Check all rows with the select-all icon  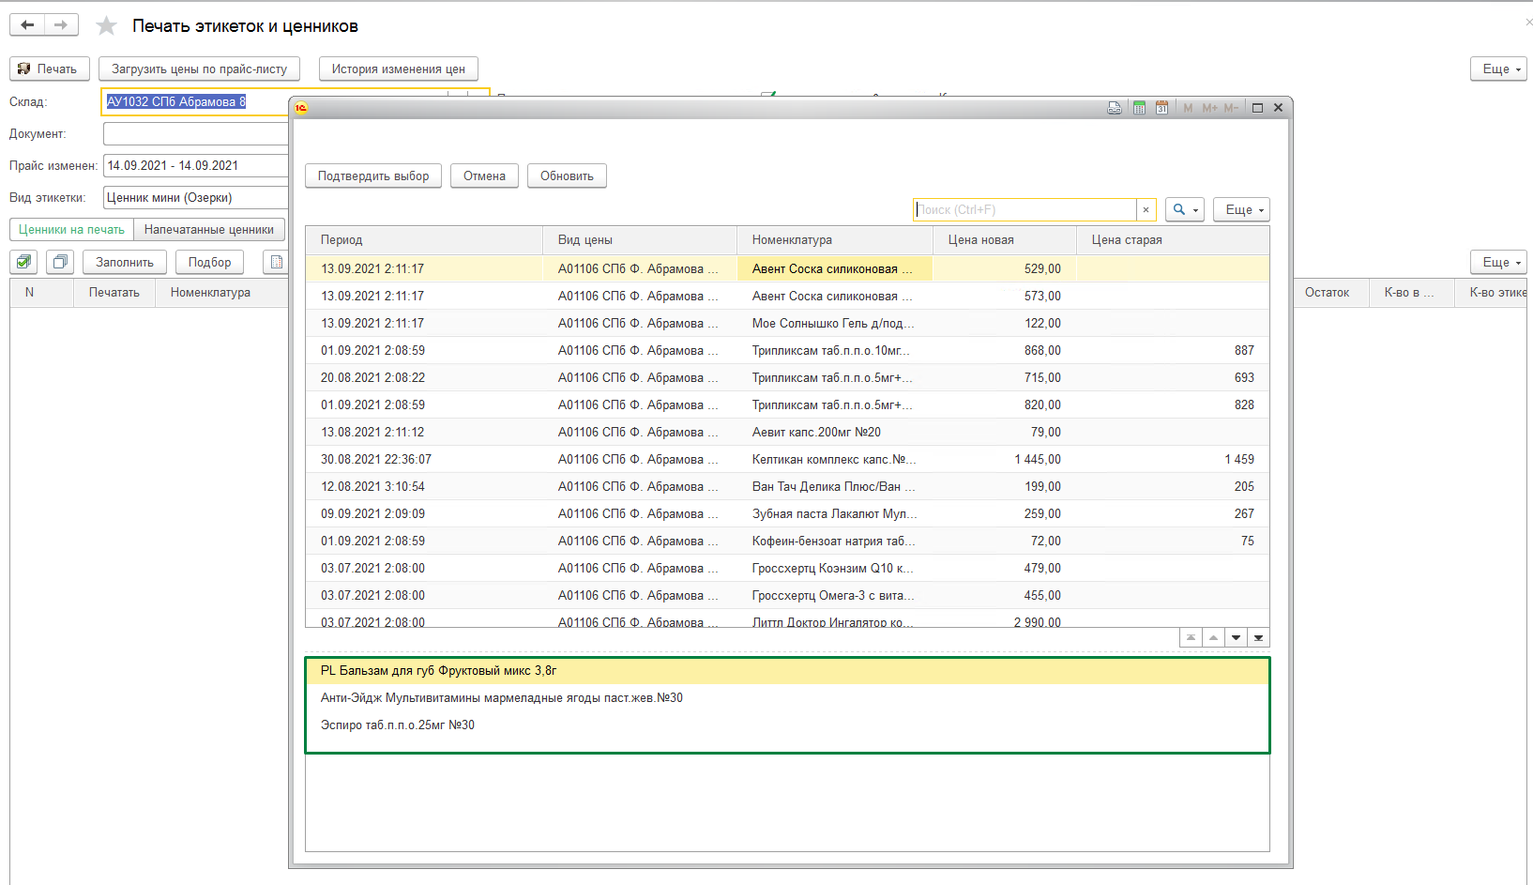24,262
